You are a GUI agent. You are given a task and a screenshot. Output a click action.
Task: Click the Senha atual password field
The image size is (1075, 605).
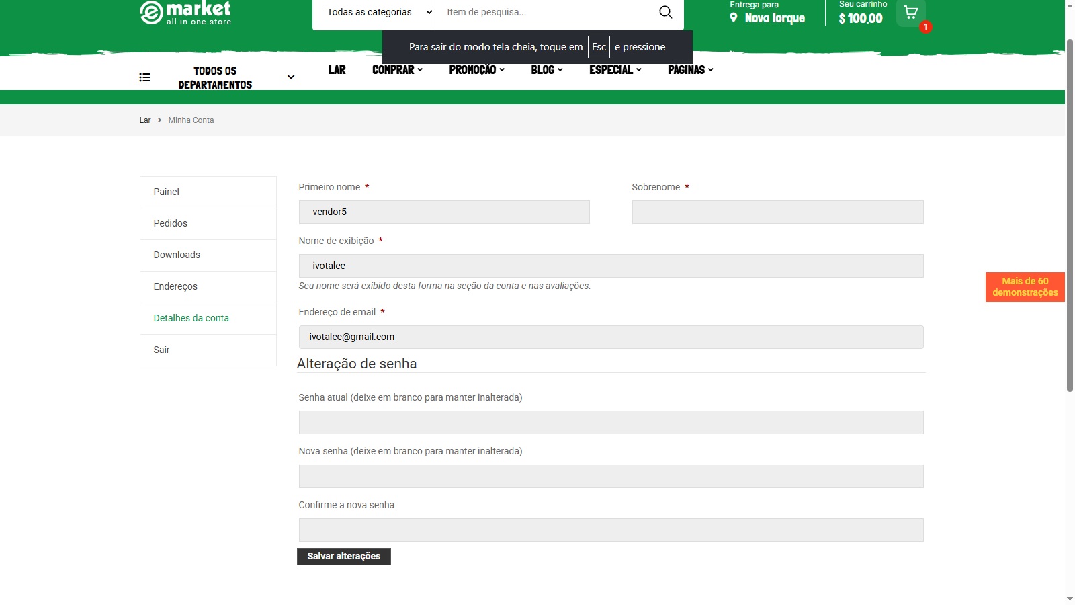tap(611, 422)
